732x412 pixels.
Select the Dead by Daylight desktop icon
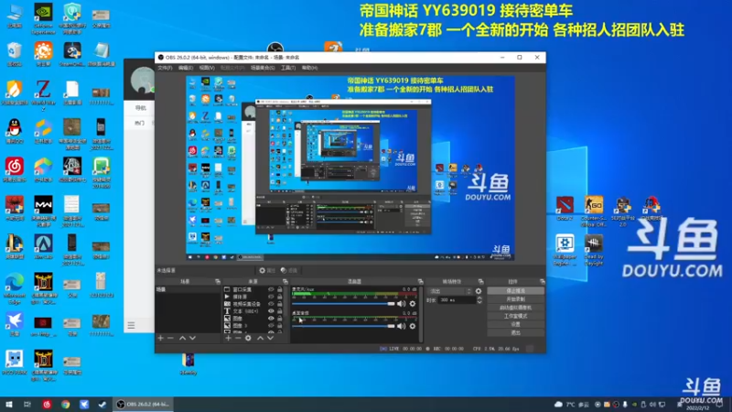point(593,250)
